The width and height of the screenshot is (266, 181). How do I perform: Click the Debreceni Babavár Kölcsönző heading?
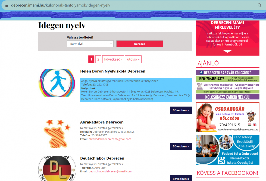click(228, 73)
